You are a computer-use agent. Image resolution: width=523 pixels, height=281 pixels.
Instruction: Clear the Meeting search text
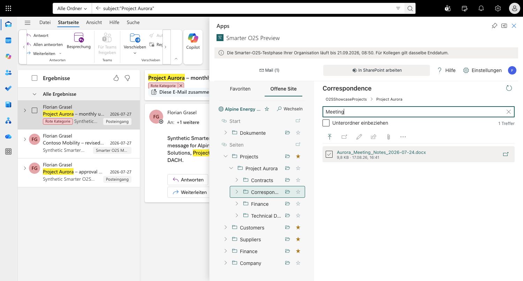tap(508, 112)
